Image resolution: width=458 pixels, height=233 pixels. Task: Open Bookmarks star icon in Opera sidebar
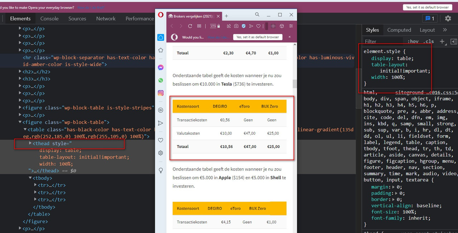point(161,50)
